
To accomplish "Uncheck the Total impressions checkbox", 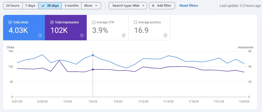I will tap(52, 22).
